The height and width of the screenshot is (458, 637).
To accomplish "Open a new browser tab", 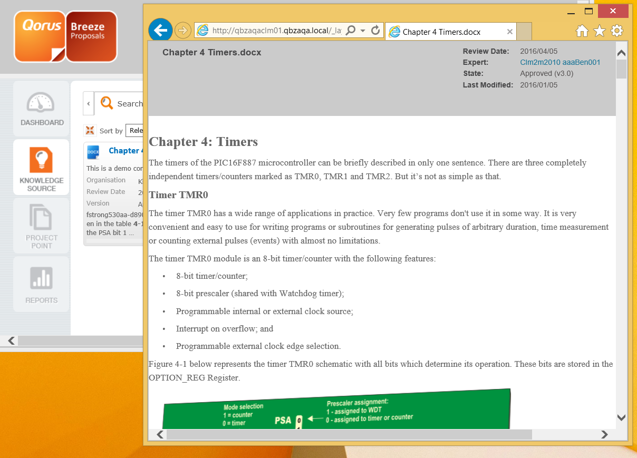I will pyautogui.click(x=524, y=32).
